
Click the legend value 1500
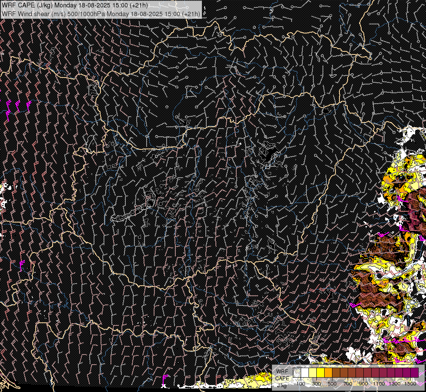pyautogui.click(x=410, y=384)
